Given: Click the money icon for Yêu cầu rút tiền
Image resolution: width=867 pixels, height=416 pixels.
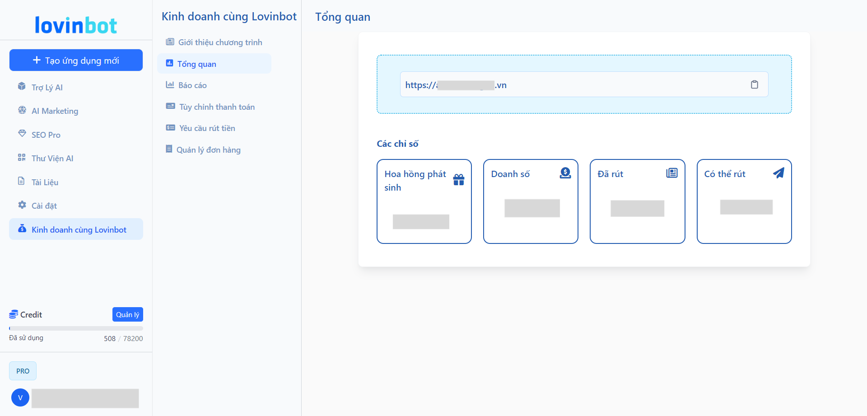Looking at the screenshot, I should [x=171, y=128].
